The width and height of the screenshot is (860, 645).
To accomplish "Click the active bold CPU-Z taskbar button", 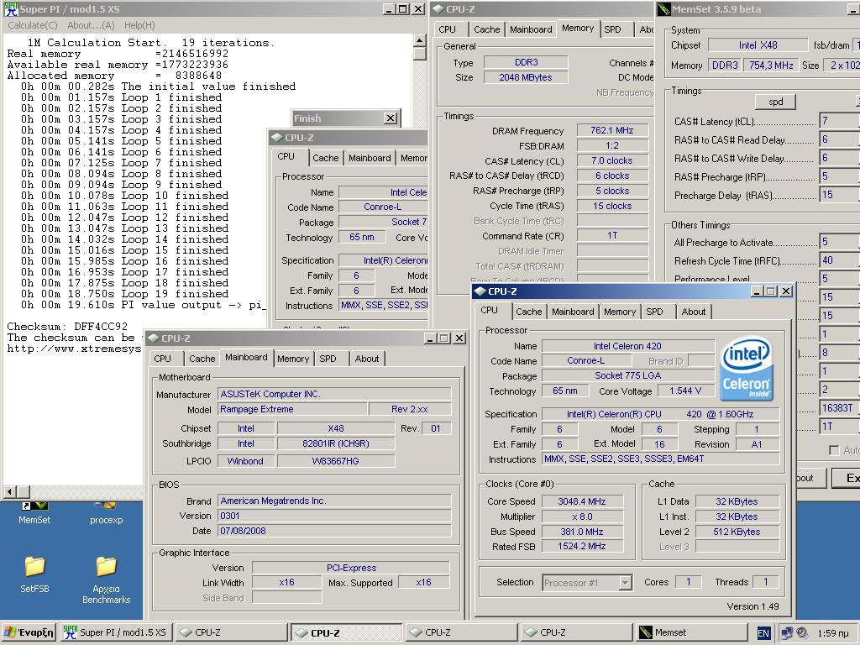I will 346,632.
